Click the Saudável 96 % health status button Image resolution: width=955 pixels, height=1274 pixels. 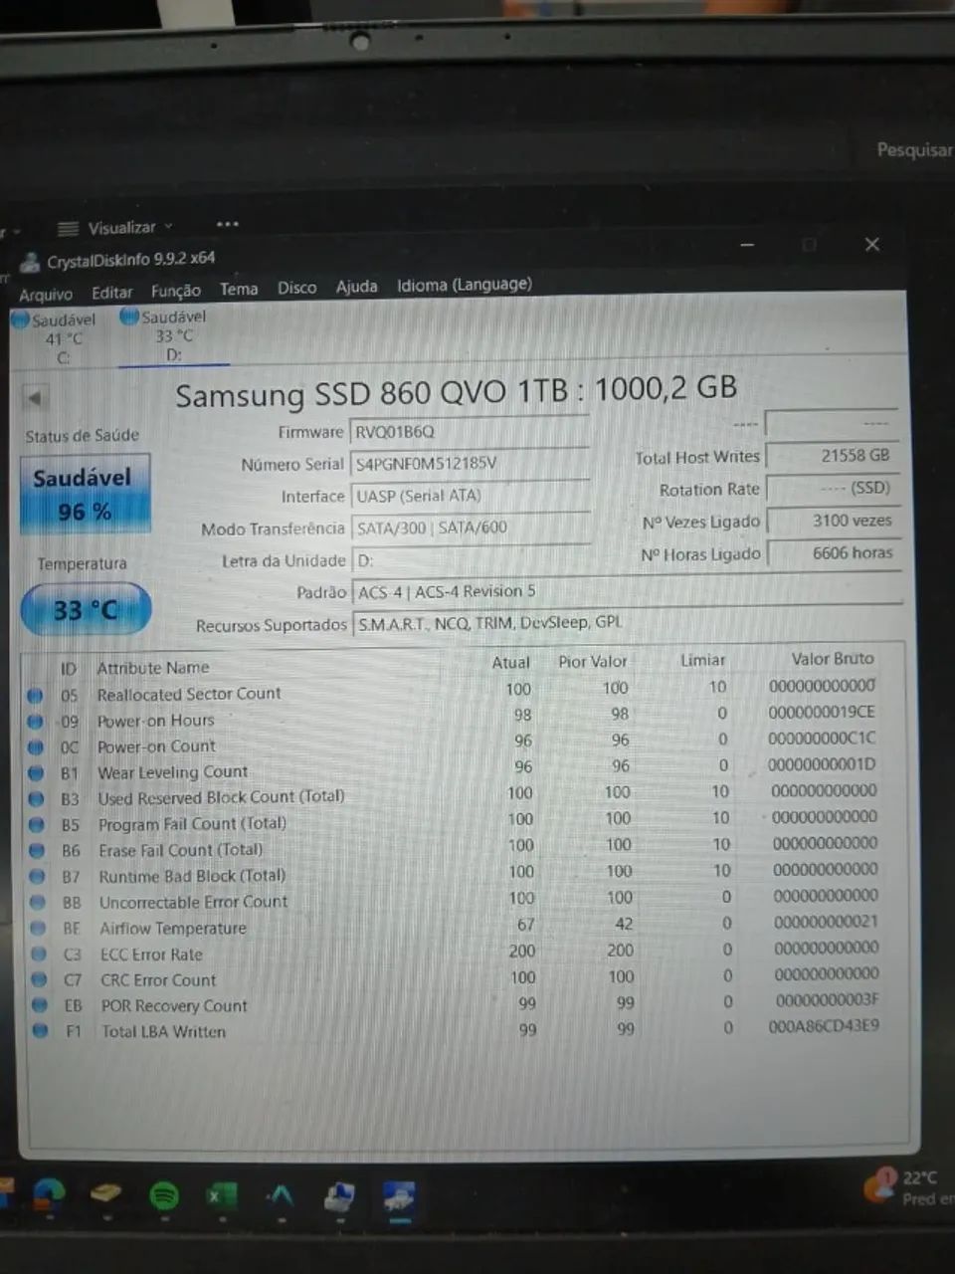click(x=85, y=495)
